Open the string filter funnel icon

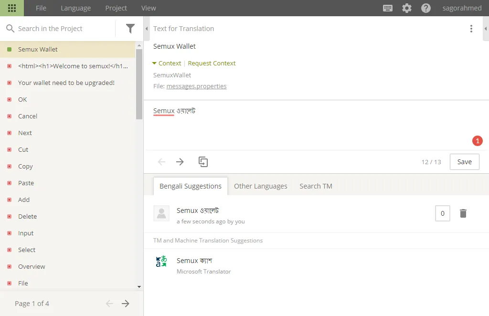[x=130, y=29]
